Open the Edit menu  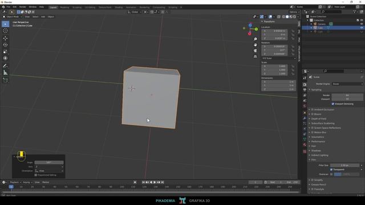(x=15, y=7)
